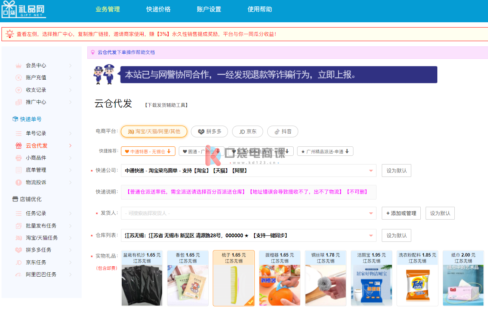Click the printer icon beside 小商品件
The width and height of the screenshot is (488, 312).
(19, 158)
